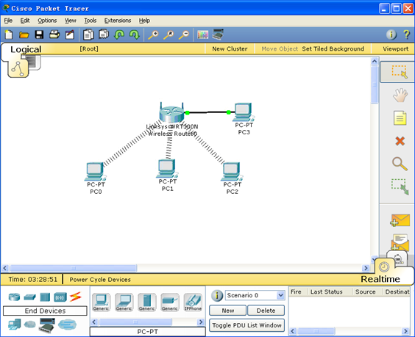Select the Connections lightning bolt icon
Image resolution: width=415 pixels, height=337 pixels.
[76, 297]
